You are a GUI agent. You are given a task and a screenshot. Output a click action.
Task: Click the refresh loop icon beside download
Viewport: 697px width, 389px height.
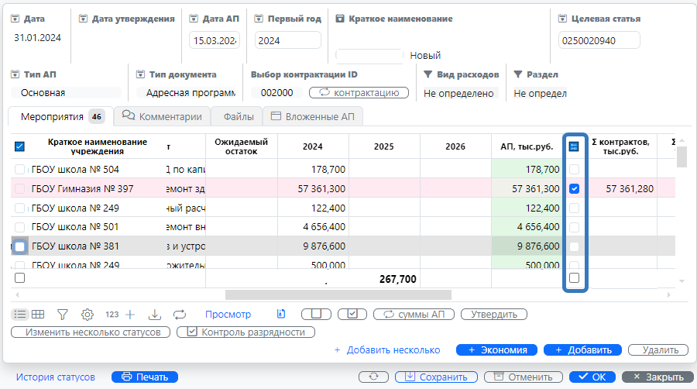[180, 314]
